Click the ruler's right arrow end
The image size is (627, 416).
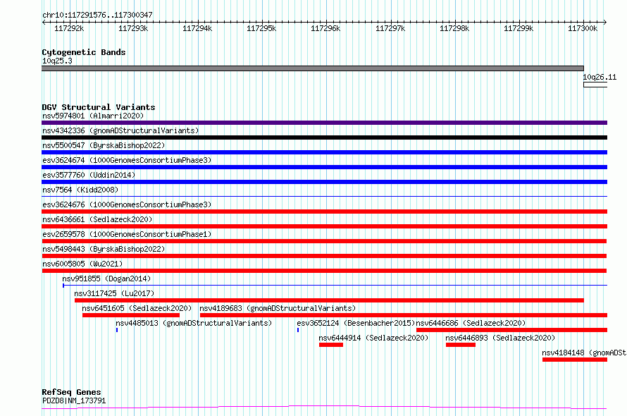(605, 22)
